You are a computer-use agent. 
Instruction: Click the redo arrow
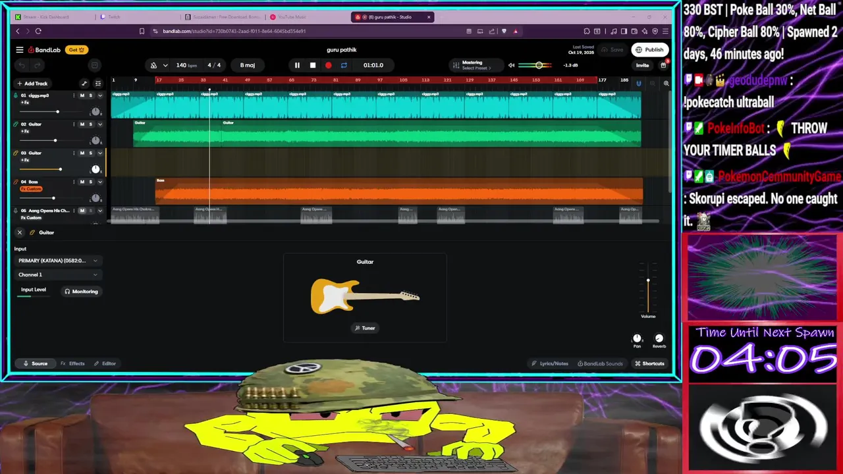tap(37, 65)
